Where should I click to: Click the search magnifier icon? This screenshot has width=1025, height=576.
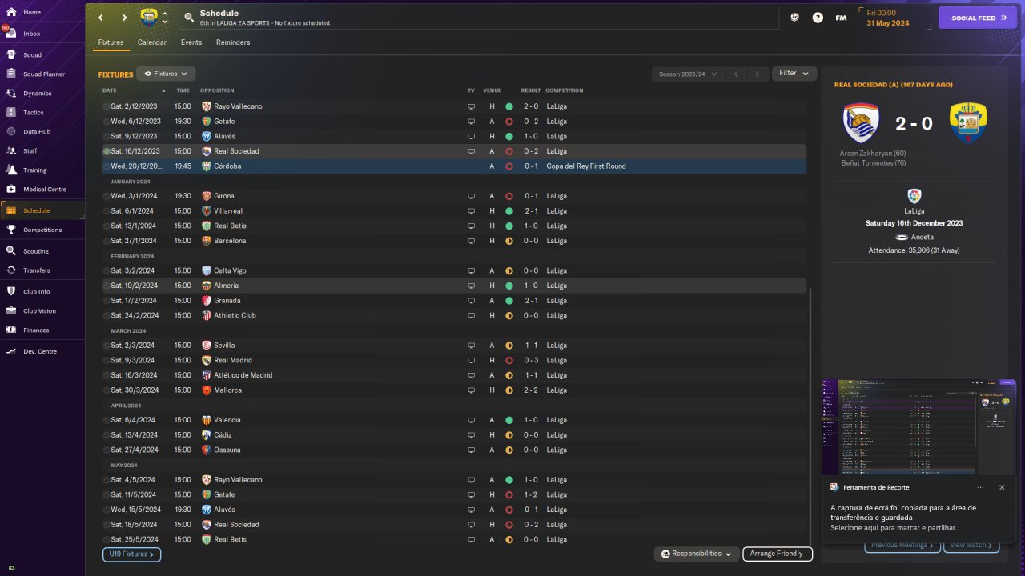pos(189,17)
